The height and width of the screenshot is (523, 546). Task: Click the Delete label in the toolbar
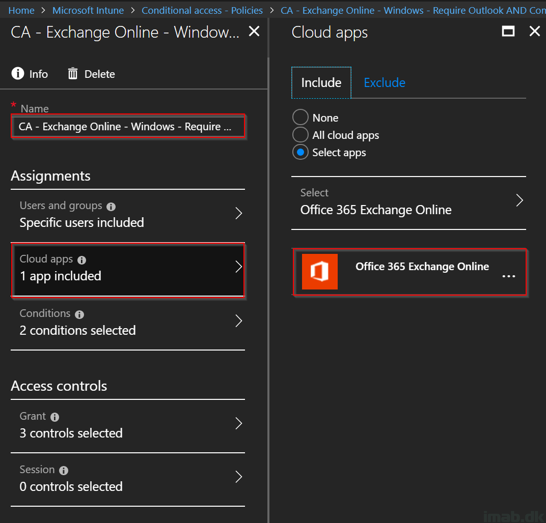pos(100,74)
